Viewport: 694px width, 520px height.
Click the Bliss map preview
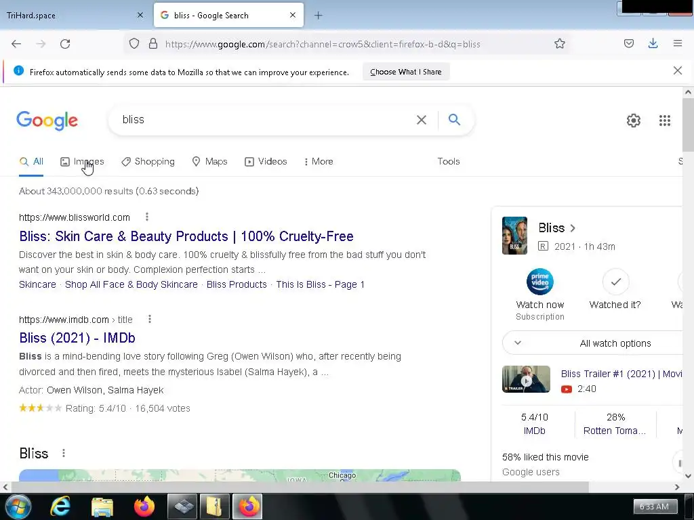coord(239,475)
